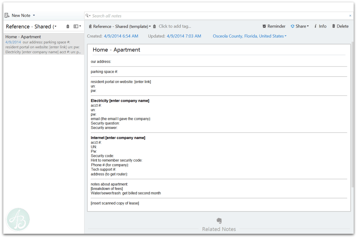Screen dimensions: 357x238
Task: Click the Info 'i' icon
Action: 316,26
